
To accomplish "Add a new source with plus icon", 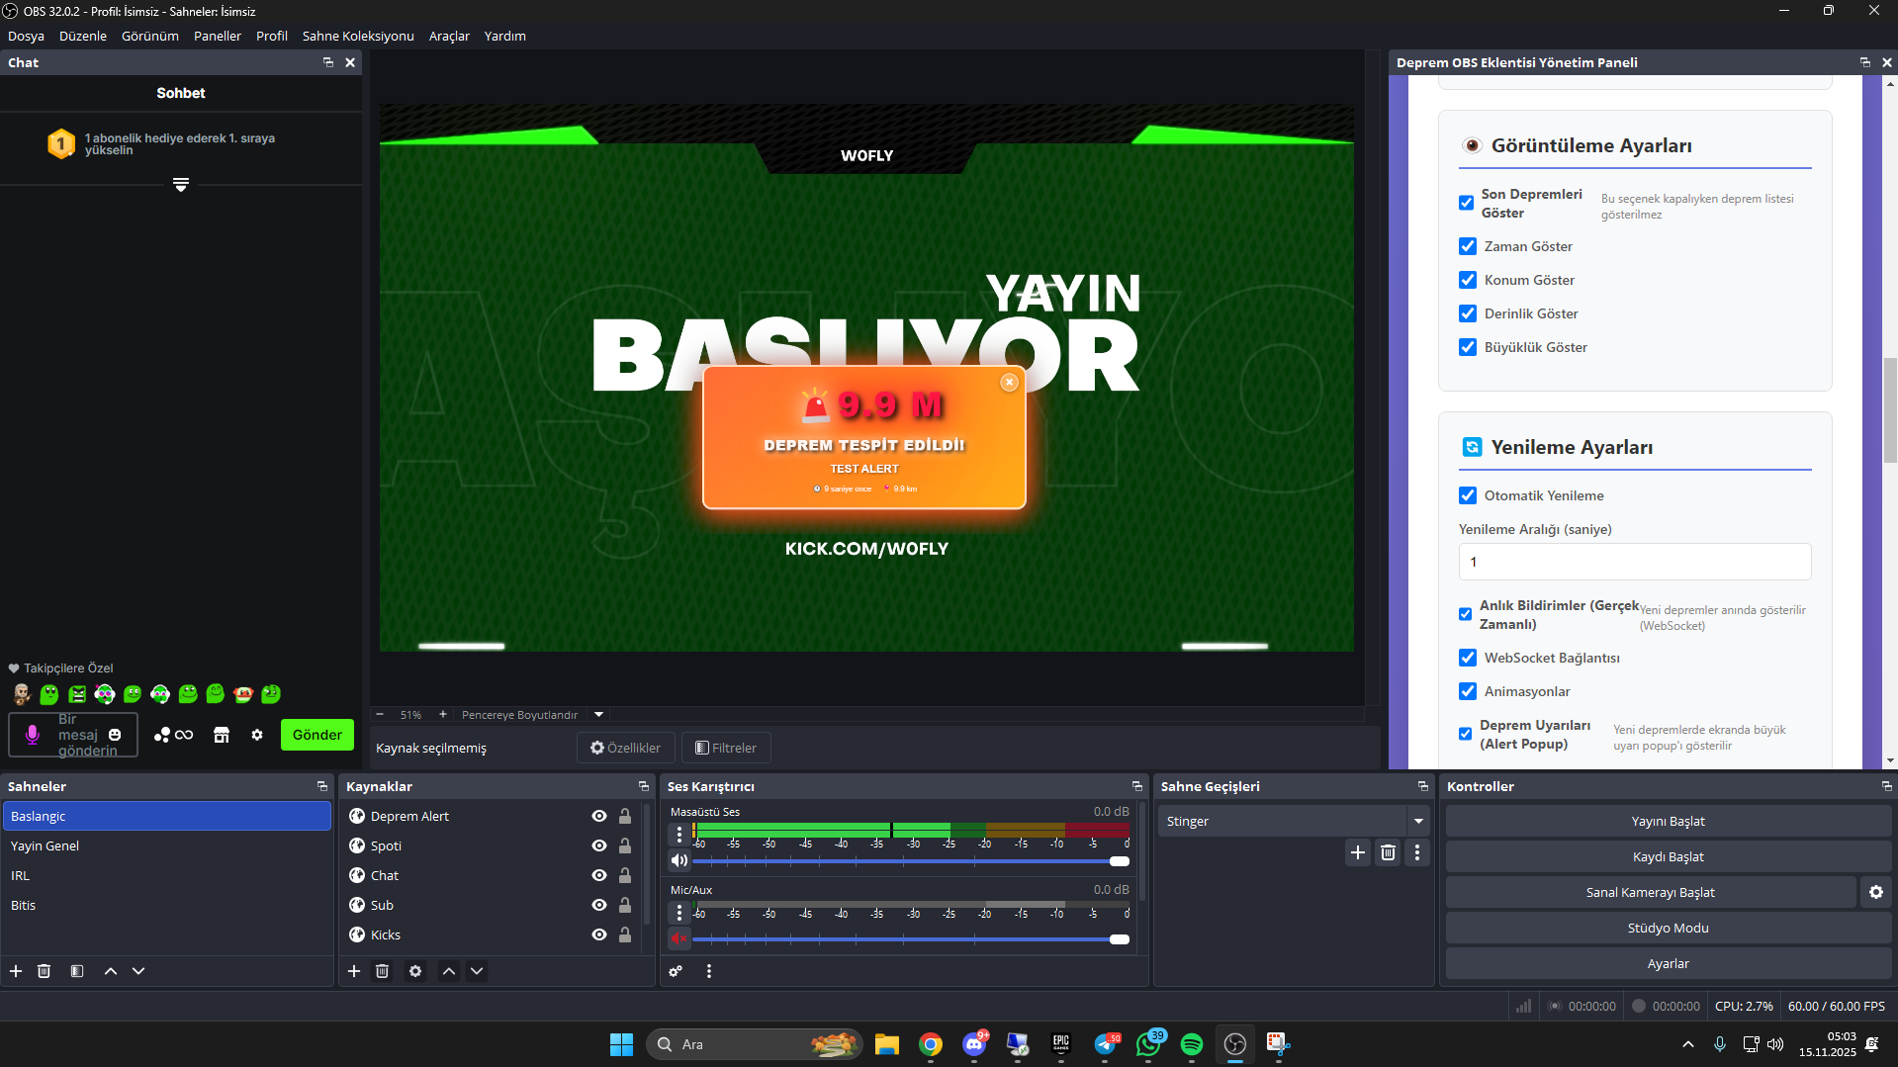I will [x=354, y=971].
